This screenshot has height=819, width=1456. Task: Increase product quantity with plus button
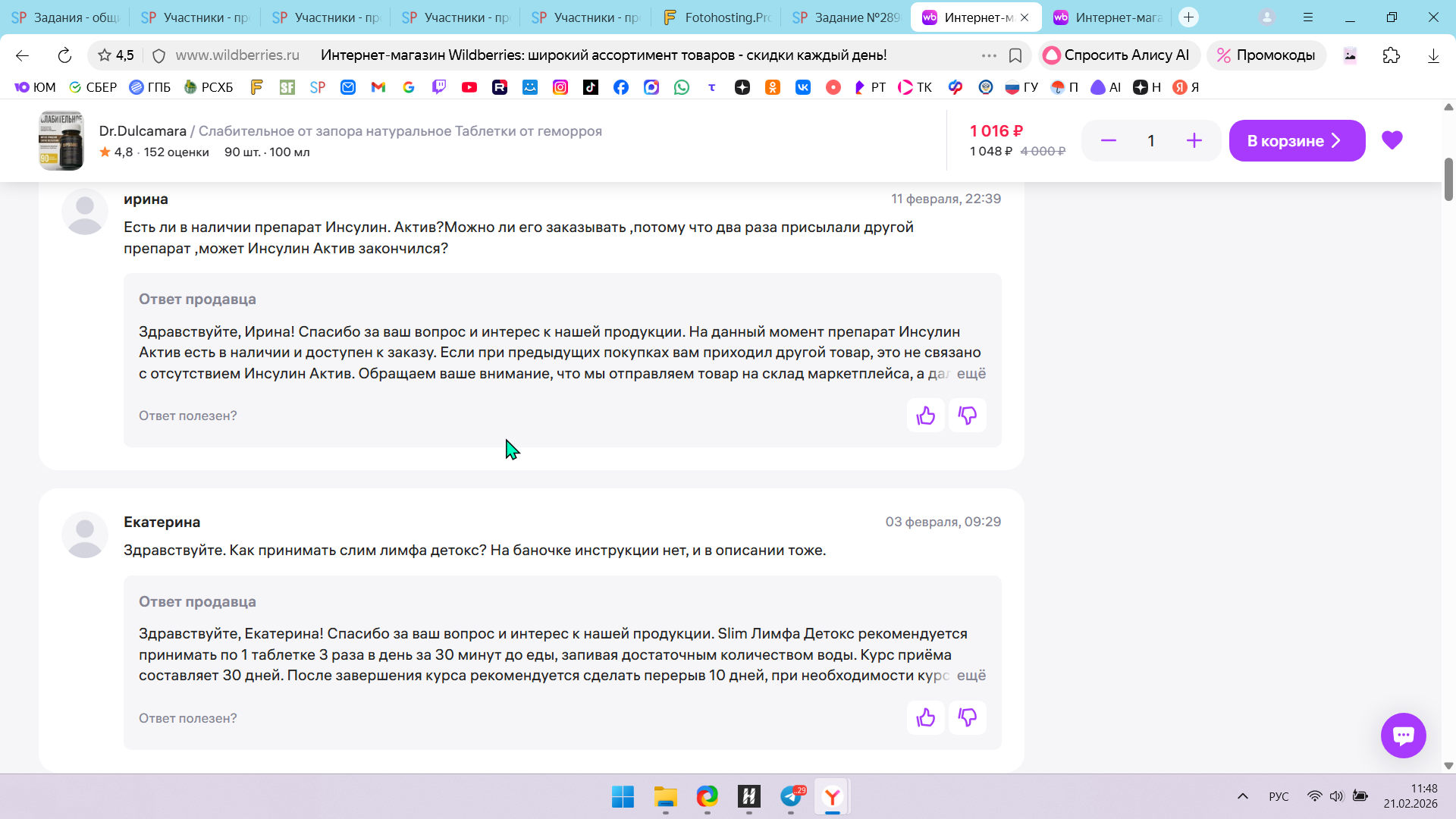1194,140
